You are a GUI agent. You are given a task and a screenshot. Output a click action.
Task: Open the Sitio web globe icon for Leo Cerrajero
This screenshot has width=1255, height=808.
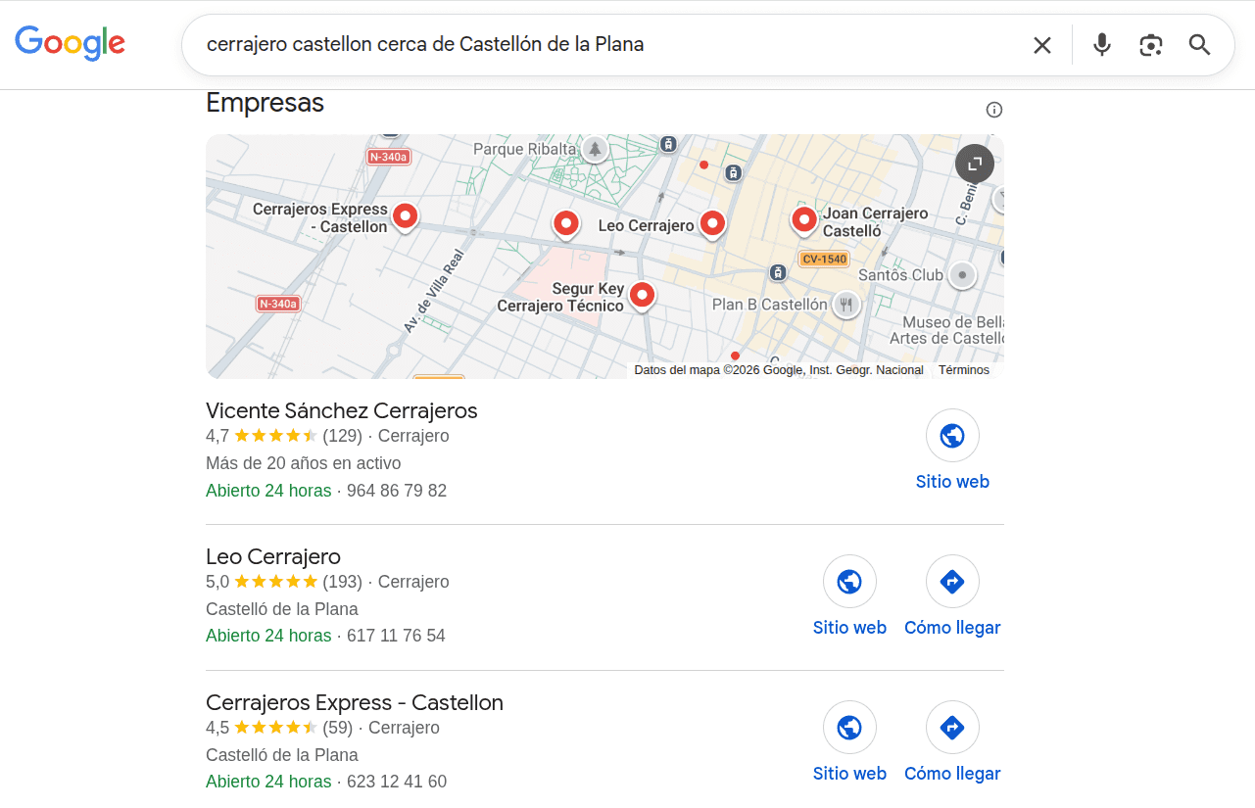[x=849, y=581]
